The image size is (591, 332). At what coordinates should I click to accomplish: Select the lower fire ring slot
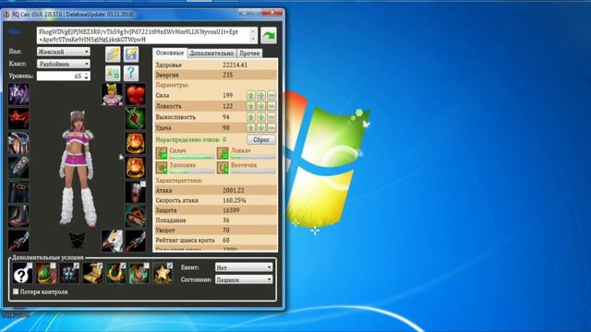pos(136,168)
